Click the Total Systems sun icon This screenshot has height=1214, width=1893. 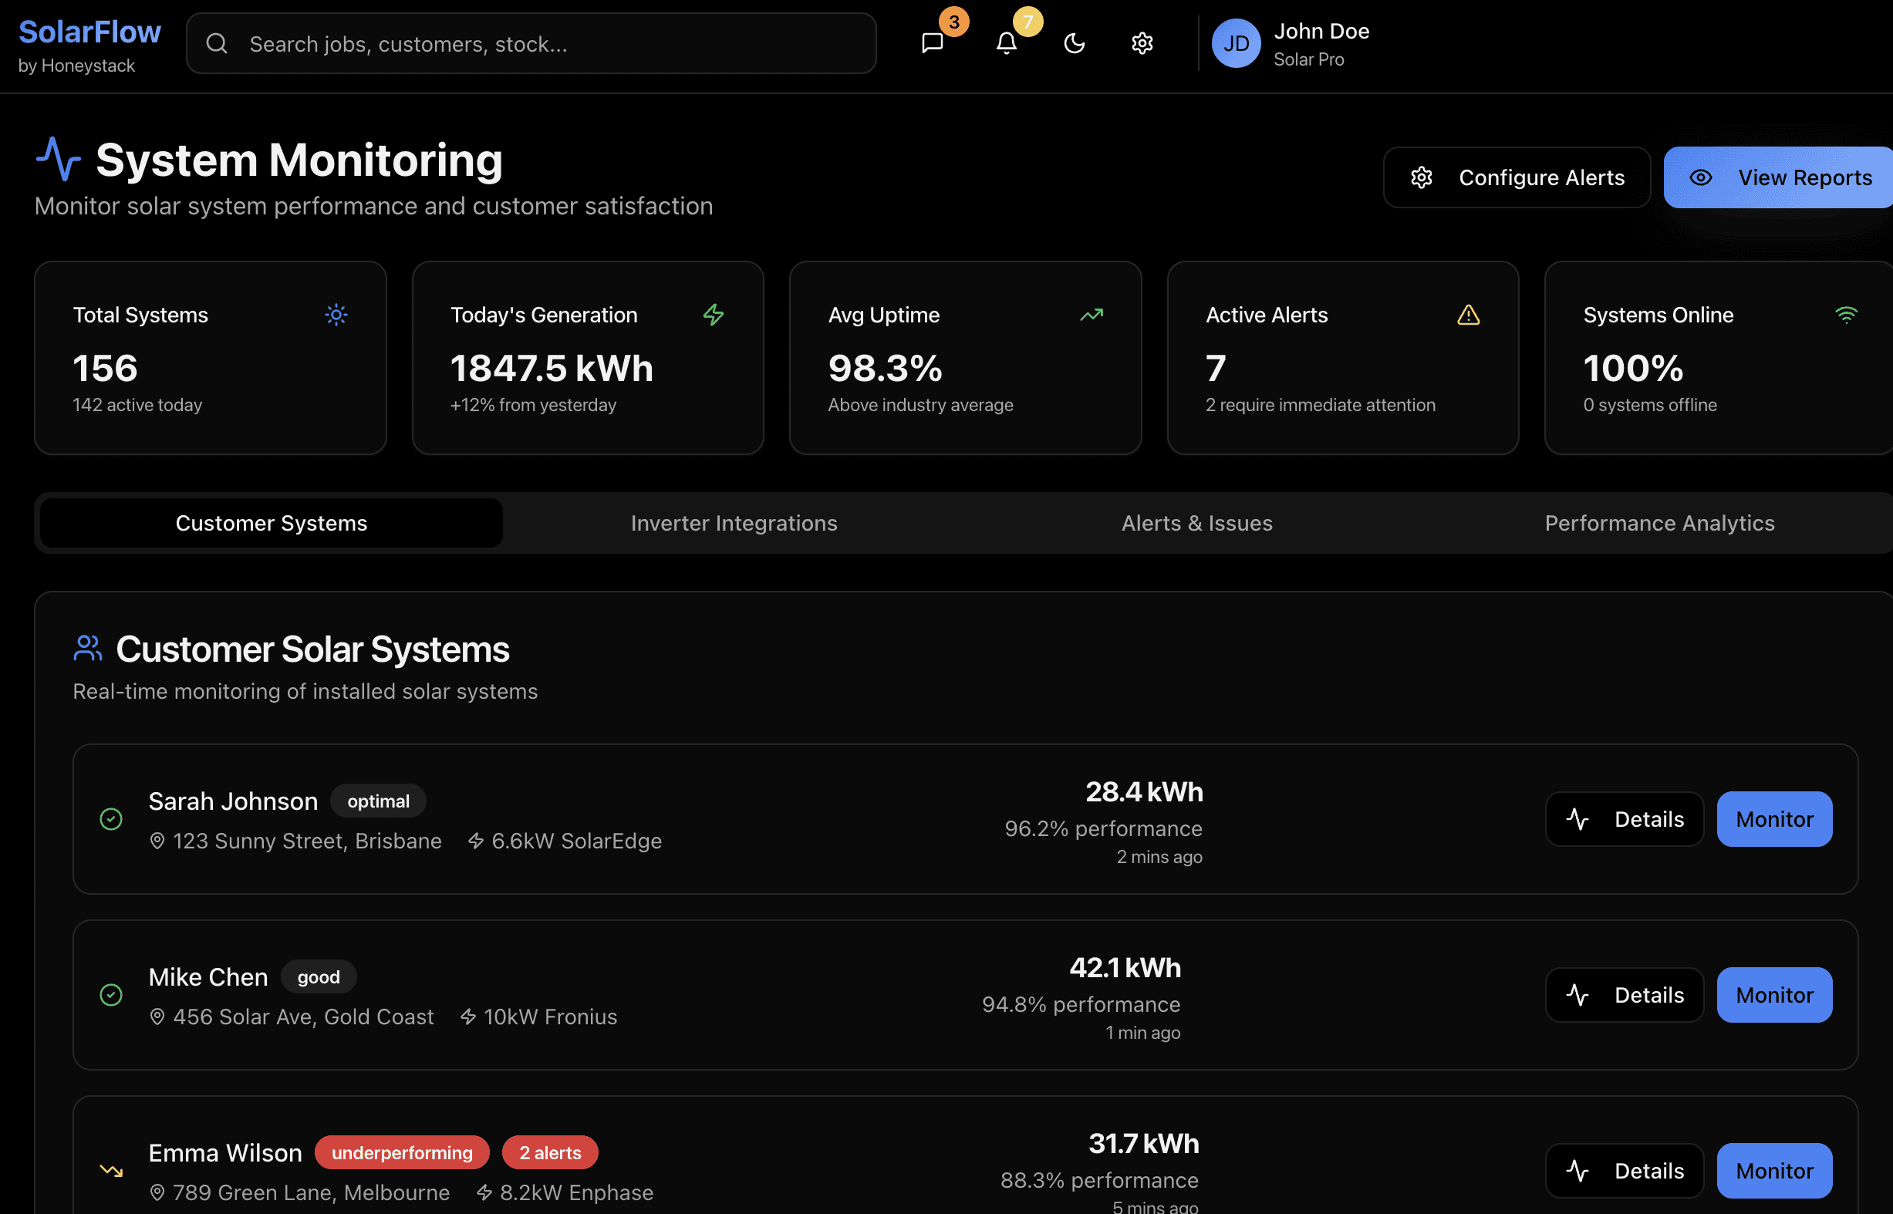pos(336,315)
